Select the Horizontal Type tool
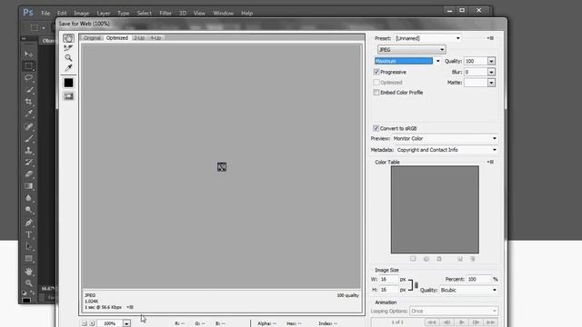The image size is (582, 327). click(x=28, y=234)
